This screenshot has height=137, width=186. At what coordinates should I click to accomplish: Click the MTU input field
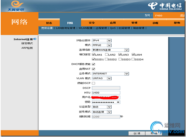pos(106,93)
